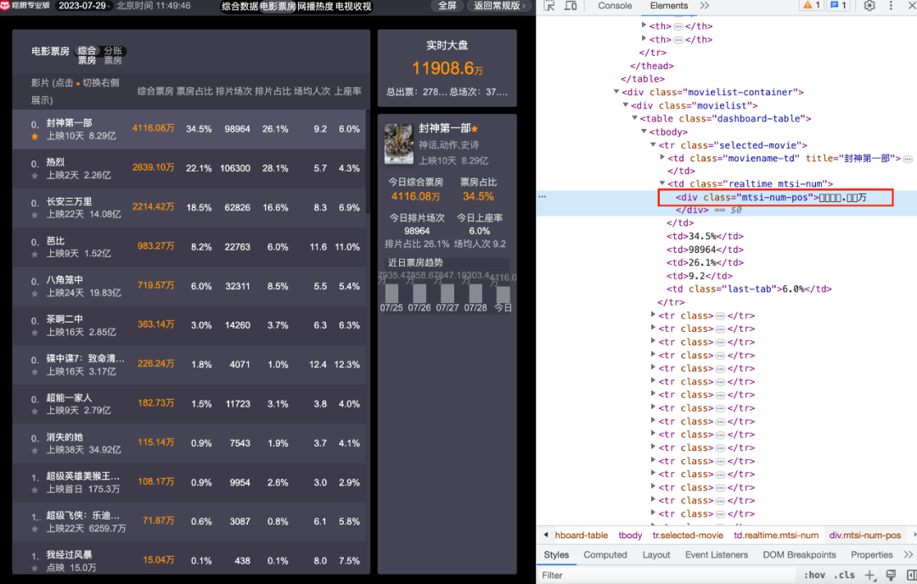Image resolution: width=917 pixels, height=584 pixels.
Task: Switch to the Elements panel tab
Action: click(x=668, y=6)
